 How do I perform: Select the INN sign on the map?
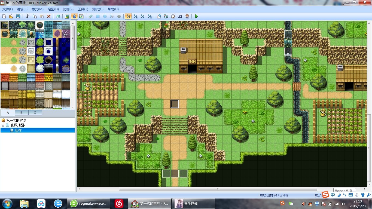pyautogui.click(x=192, y=62)
